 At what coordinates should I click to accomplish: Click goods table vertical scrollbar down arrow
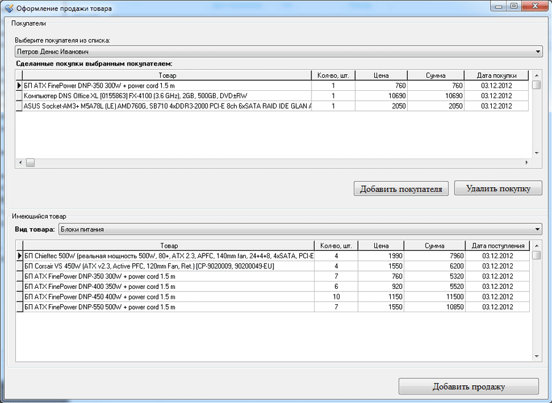point(537,356)
